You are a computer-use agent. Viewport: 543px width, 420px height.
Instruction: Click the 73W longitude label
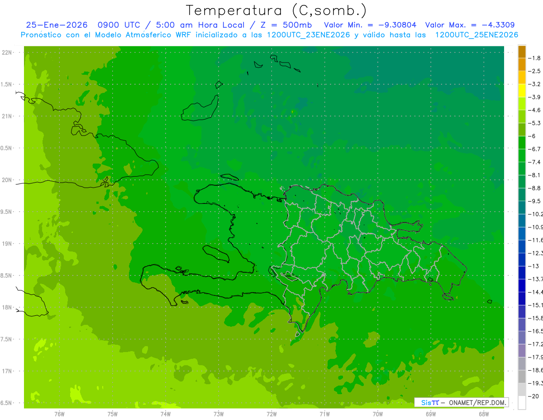click(219, 414)
